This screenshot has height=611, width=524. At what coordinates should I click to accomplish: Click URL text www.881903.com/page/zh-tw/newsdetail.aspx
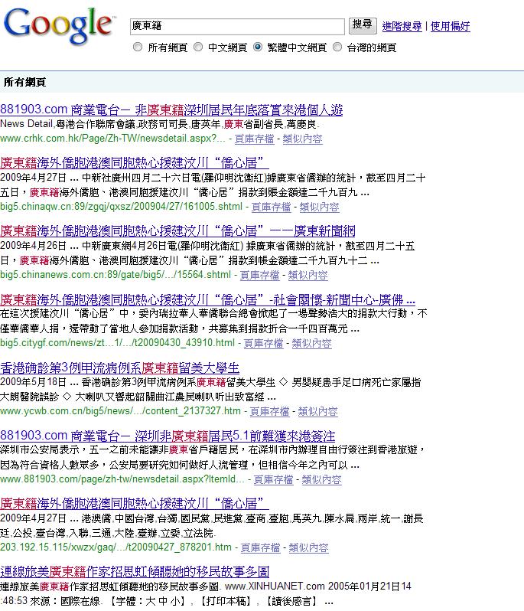coord(122,479)
